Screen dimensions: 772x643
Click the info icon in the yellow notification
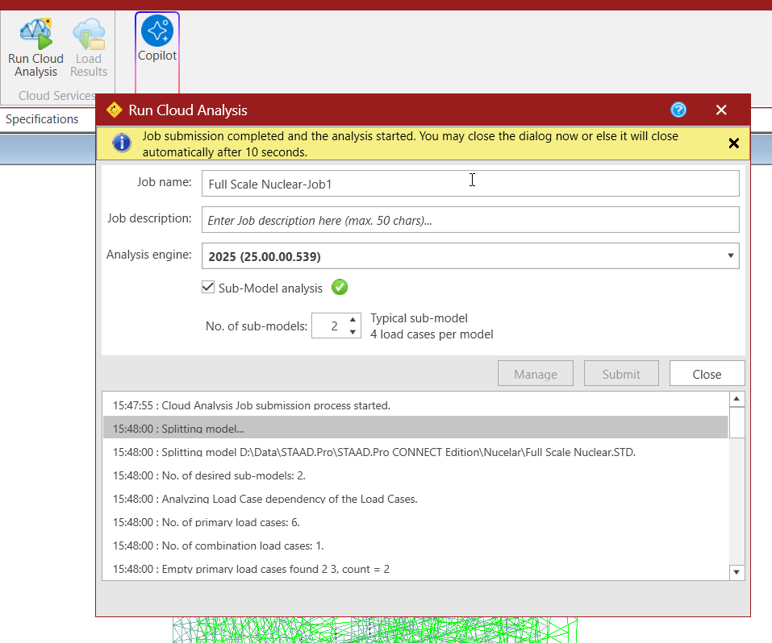[x=121, y=143]
